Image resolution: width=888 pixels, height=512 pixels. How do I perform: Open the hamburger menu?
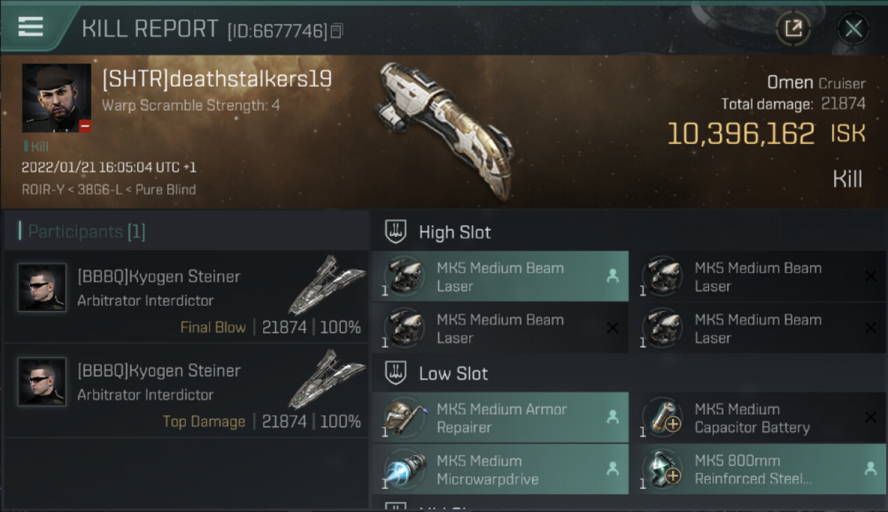[x=31, y=27]
